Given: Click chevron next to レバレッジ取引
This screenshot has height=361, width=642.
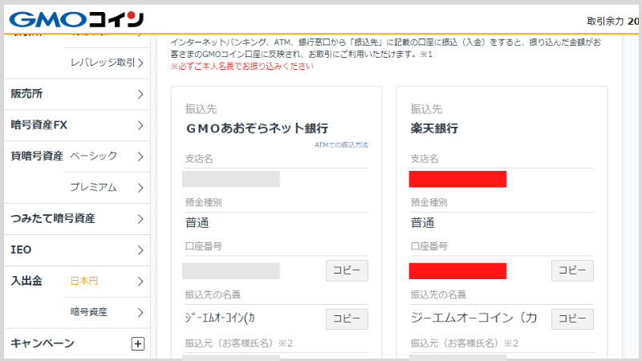Looking at the screenshot, I should pos(140,63).
